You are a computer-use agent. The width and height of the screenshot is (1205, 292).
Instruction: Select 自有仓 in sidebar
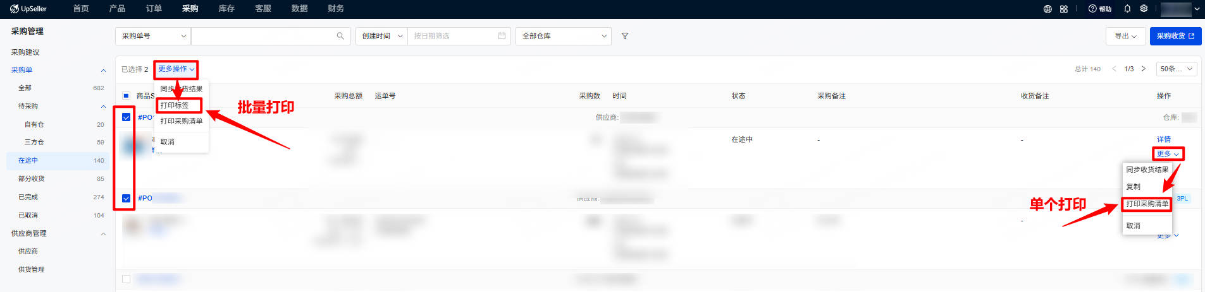point(34,124)
